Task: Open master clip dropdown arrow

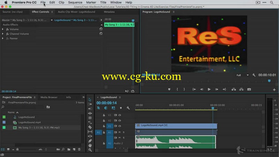Action: [52, 20]
